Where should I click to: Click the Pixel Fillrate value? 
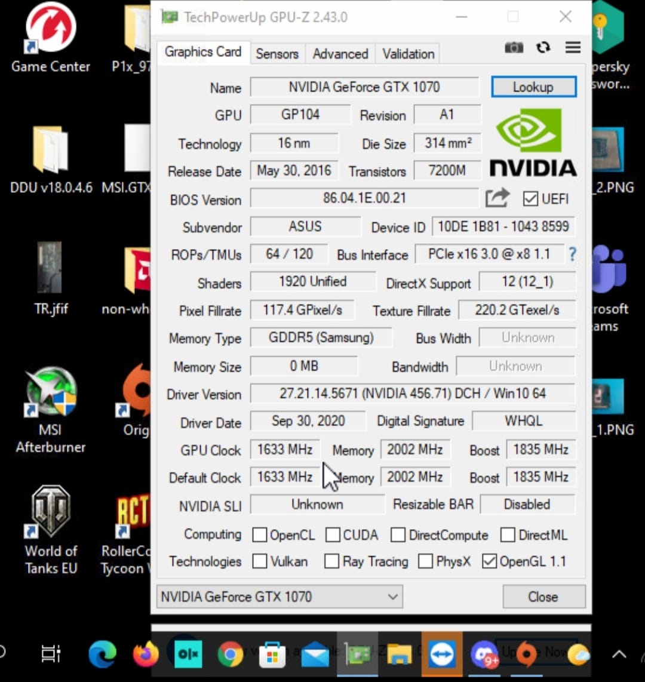tap(302, 310)
